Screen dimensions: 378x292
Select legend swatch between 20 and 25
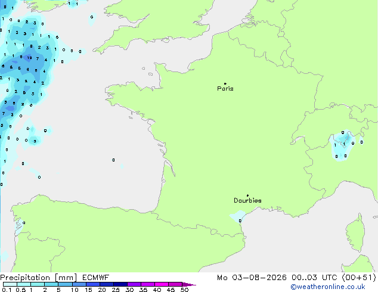click(106, 284)
